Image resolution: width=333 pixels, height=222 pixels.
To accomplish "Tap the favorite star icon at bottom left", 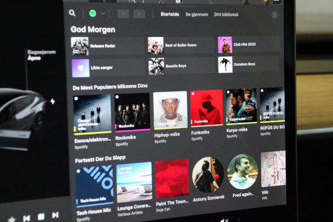I will pyautogui.click(x=12, y=219).
